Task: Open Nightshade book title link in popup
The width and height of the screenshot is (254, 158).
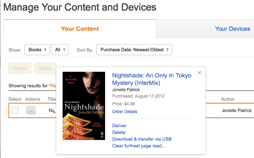Action: (151, 79)
